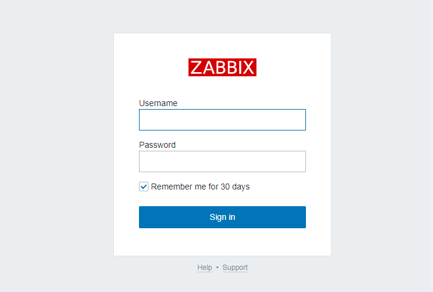Screen dimensions: 433x292
Task: Click the dot separator between Help and Support
Action: point(217,268)
